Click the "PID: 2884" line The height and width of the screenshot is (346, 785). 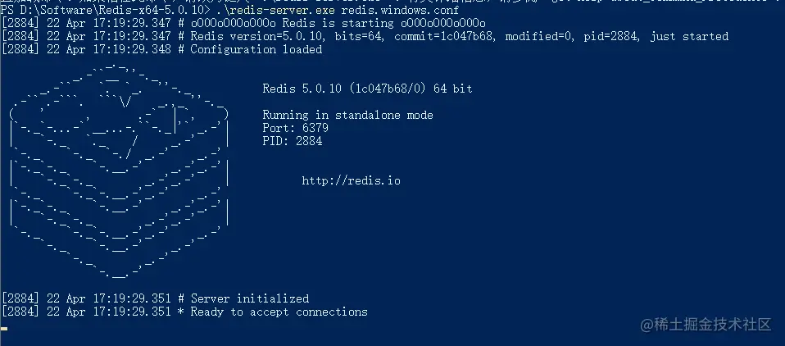click(x=293, y=141)
